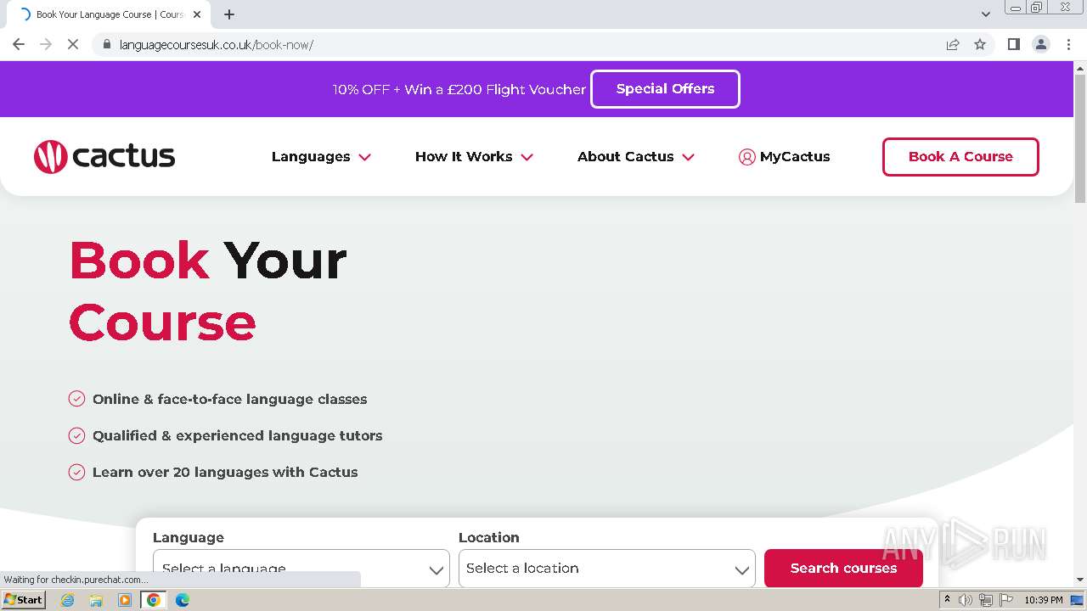Click Online & face-to-face language classes text
Image resolution: width=1087 pixels, height=611 pixels.
[230, 399]
